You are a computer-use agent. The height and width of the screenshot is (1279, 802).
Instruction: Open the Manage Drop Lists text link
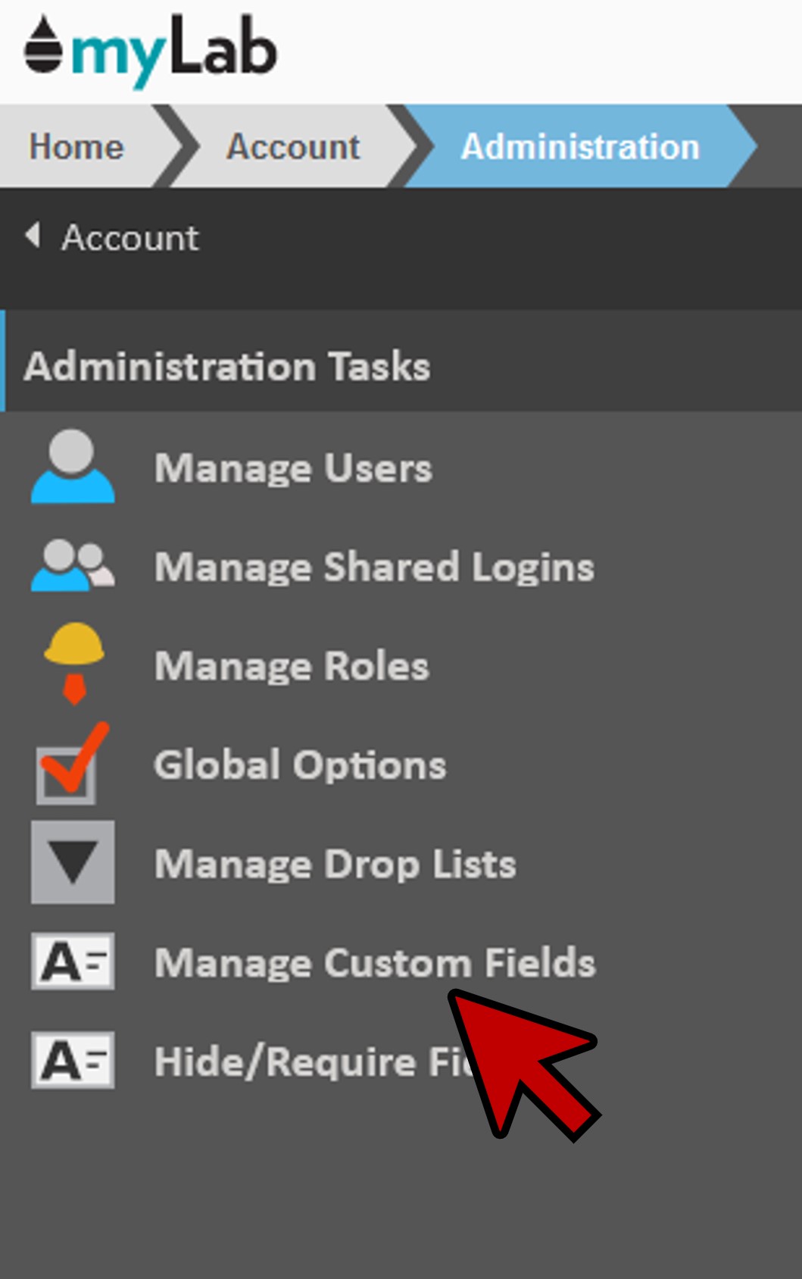pyautogui.click(x=335, y=865)
